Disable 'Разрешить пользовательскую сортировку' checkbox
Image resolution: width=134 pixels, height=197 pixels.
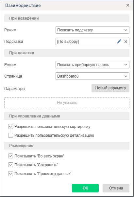(x=10, y=127)
